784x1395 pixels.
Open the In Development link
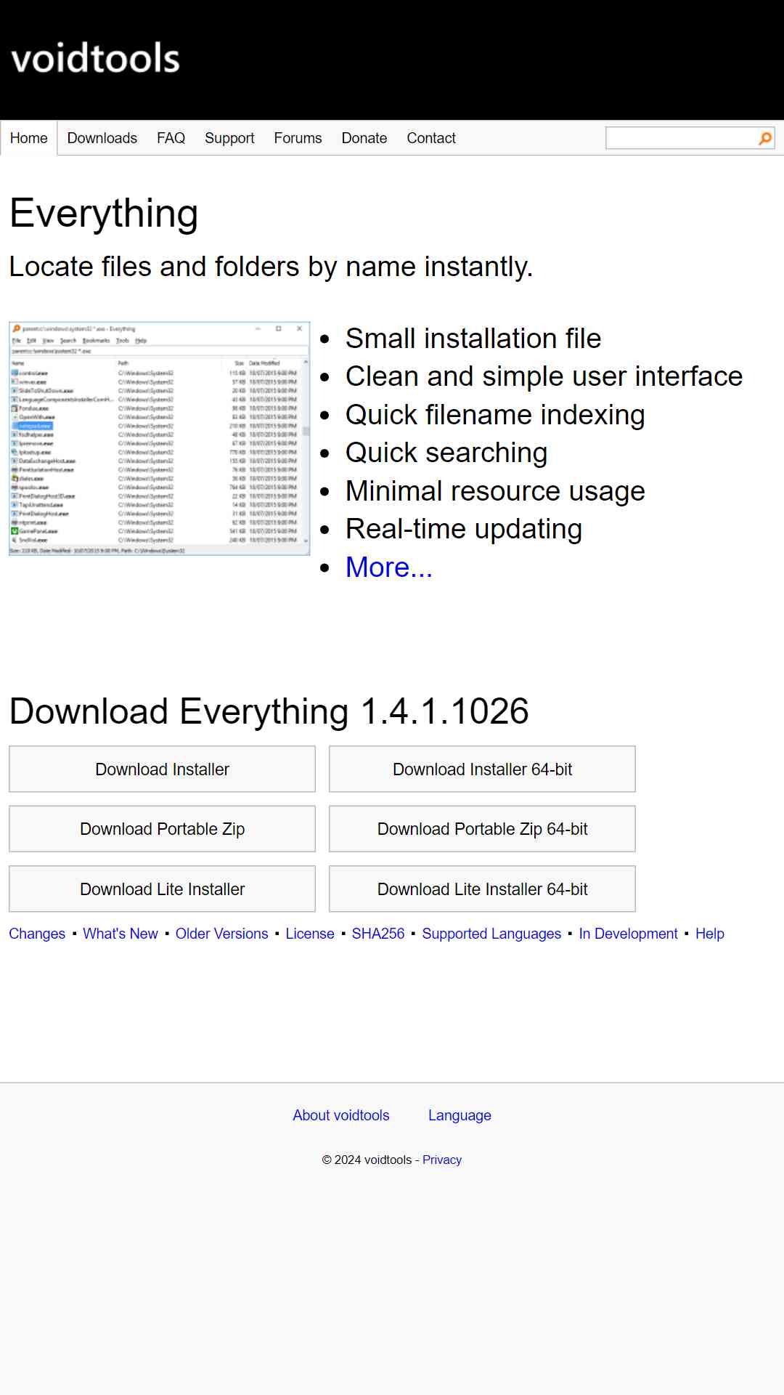click(x=629, y=934)
